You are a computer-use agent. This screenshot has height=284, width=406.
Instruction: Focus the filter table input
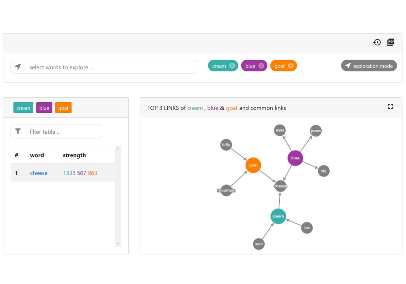tap(63, 131)
